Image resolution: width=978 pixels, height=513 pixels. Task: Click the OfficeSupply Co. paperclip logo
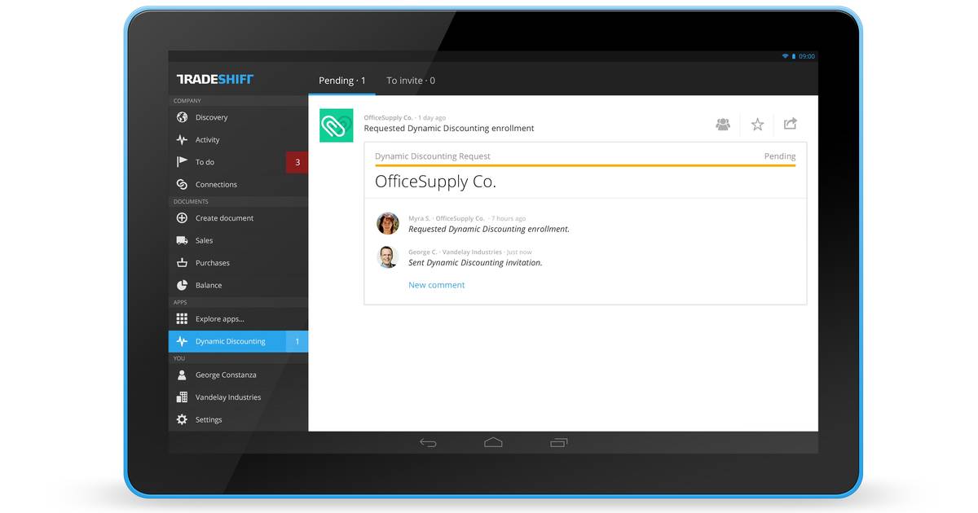[336, 125]
